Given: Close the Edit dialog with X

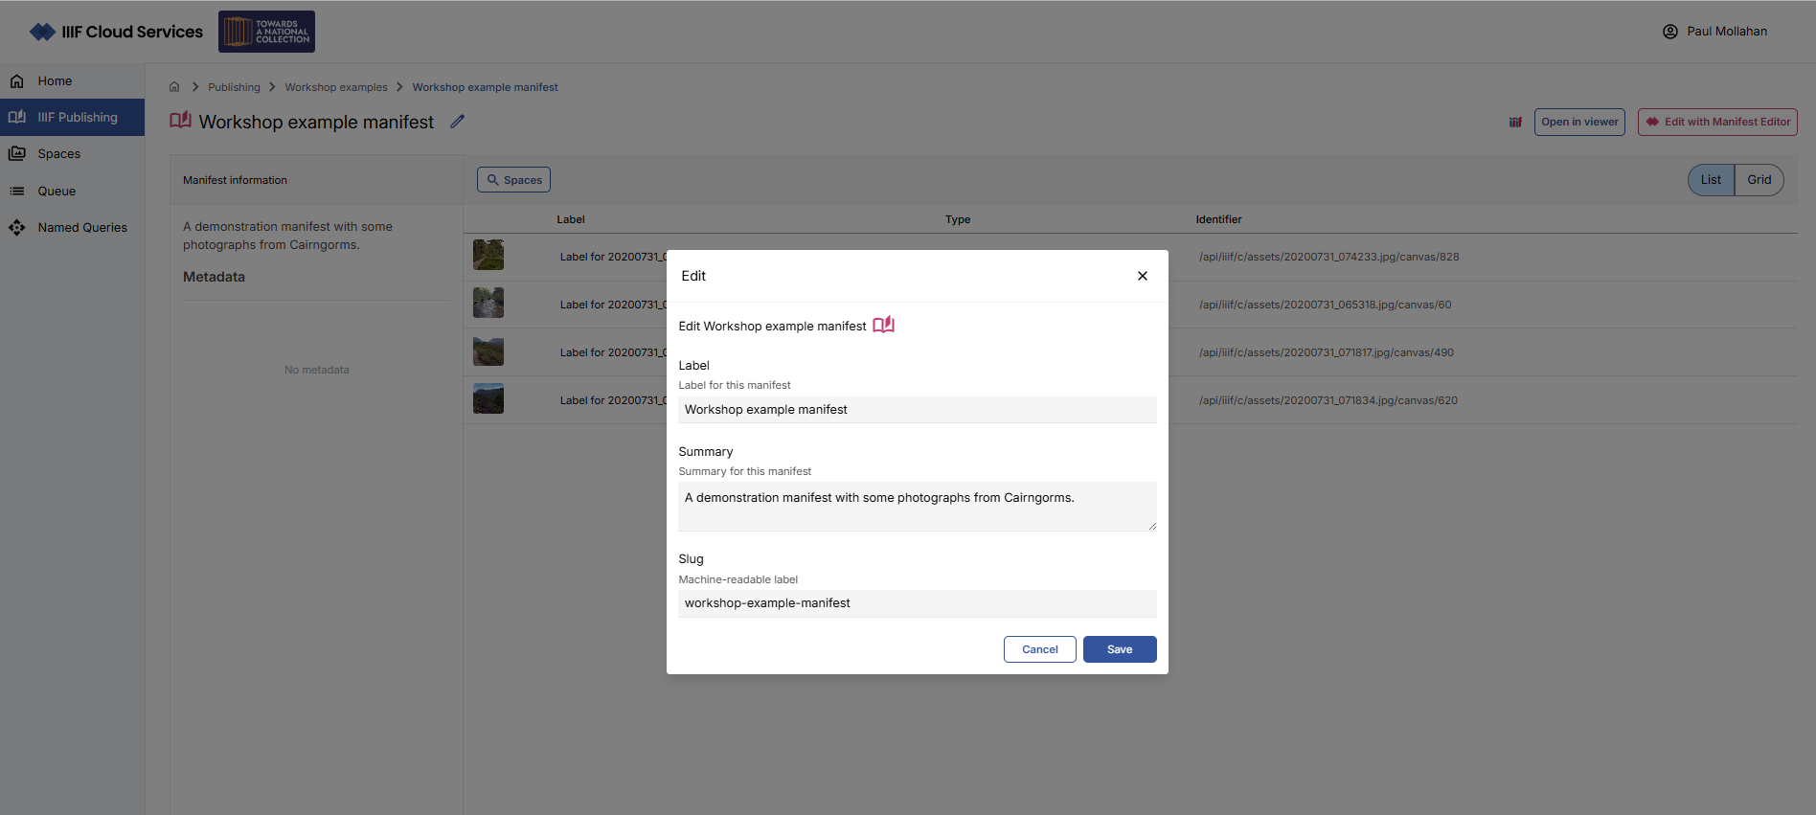Looking at the screenshot, I should [x=1142, y=276].
